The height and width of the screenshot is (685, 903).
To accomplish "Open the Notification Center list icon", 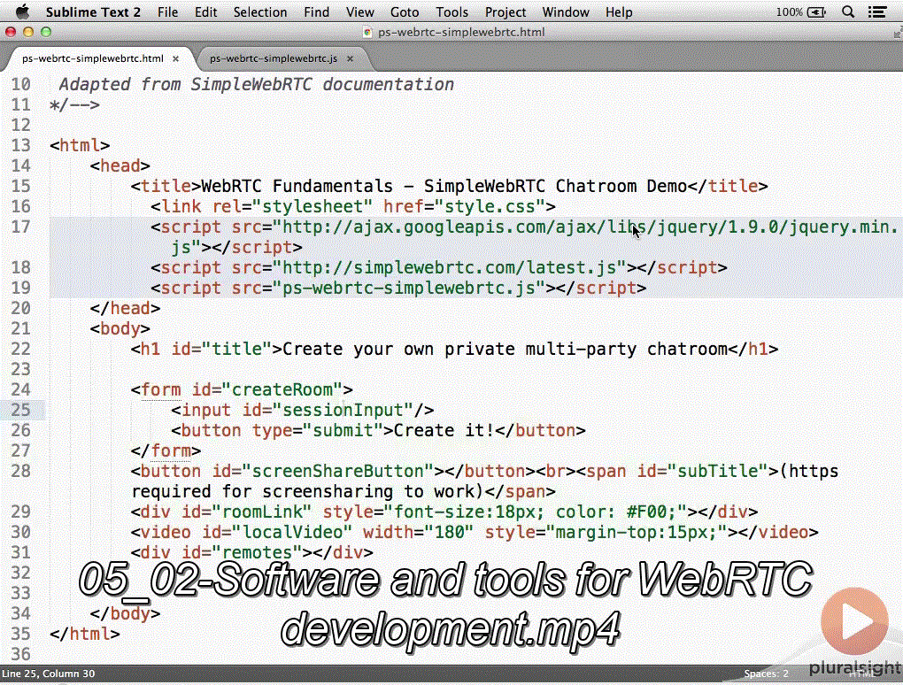I will point(877,12).
